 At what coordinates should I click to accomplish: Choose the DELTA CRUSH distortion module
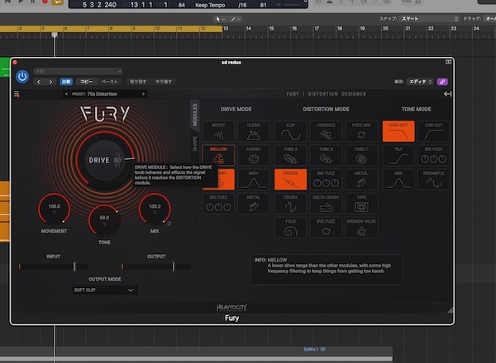tap(326, 203)
